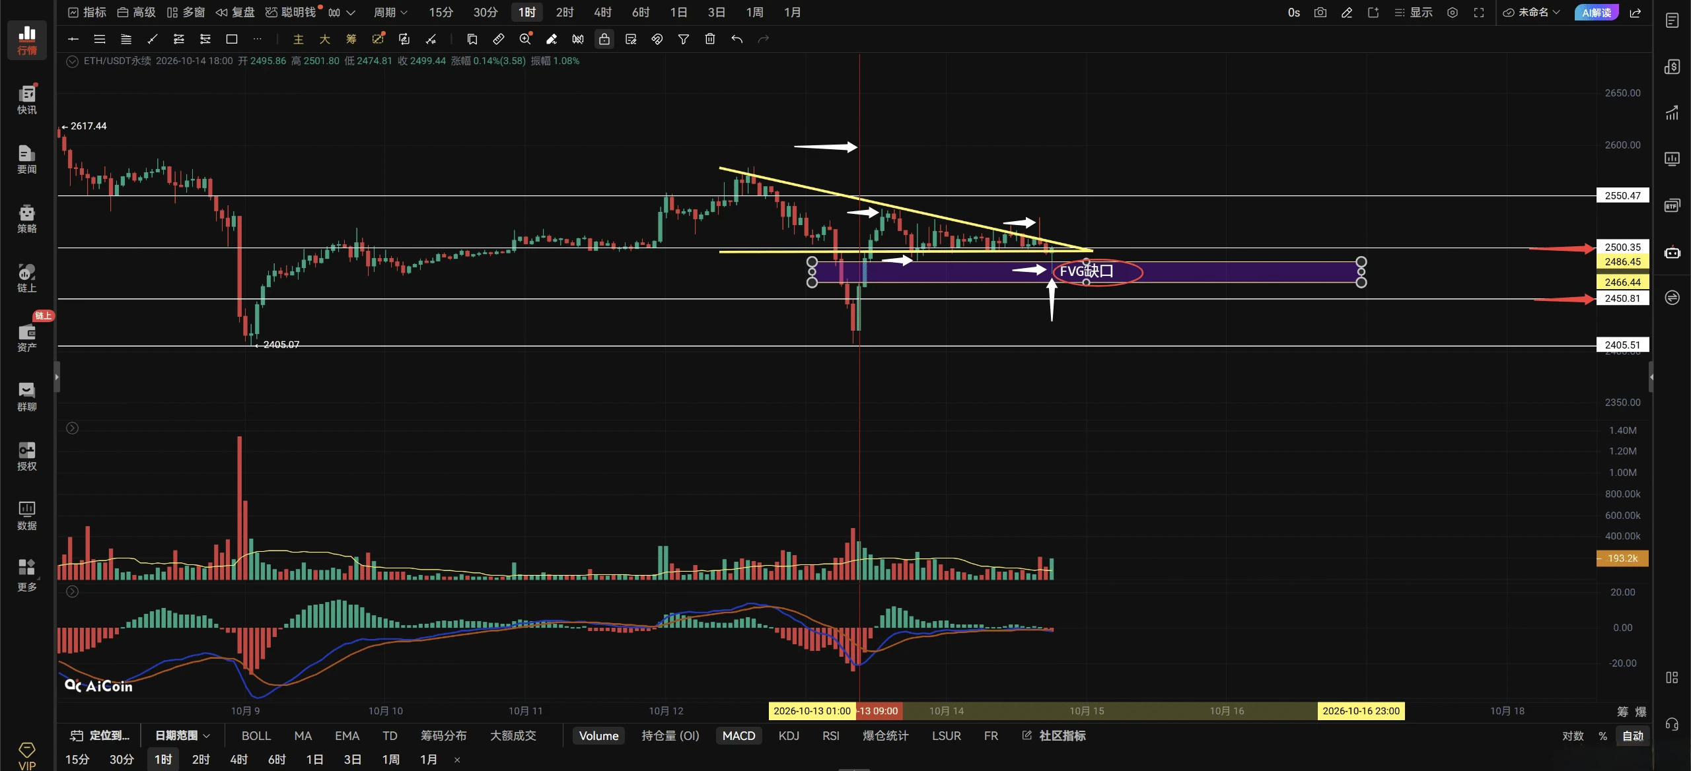Toggle the Volume indicator button
Image resolution: width=1691 pixels, height=771 pixels.
[x=598, y=736]
